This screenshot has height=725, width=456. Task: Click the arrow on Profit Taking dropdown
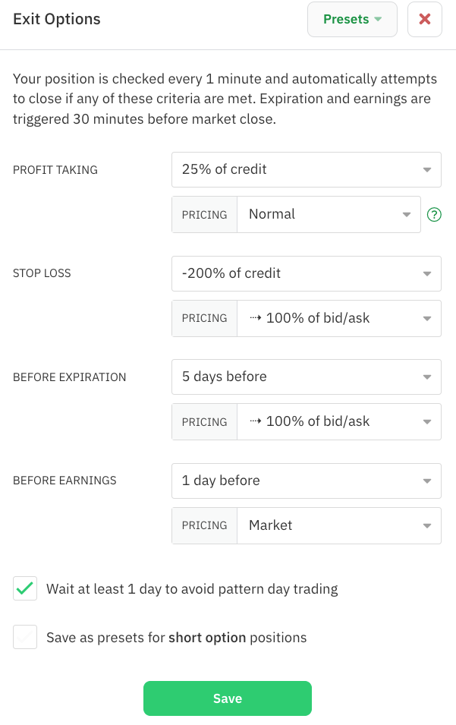[x=427, y=170]
